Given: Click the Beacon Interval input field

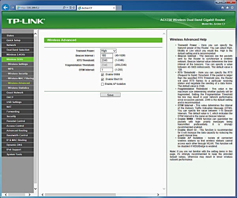Looking at the screenshot, I should tap(107, 55).
